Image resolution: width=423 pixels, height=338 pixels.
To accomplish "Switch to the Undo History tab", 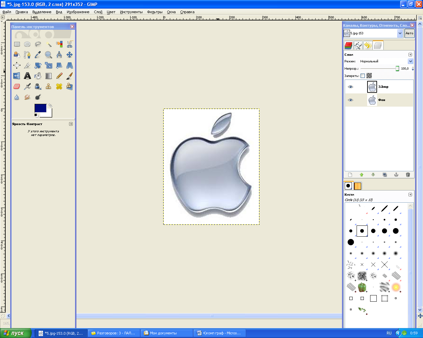I will pos(368,46).
